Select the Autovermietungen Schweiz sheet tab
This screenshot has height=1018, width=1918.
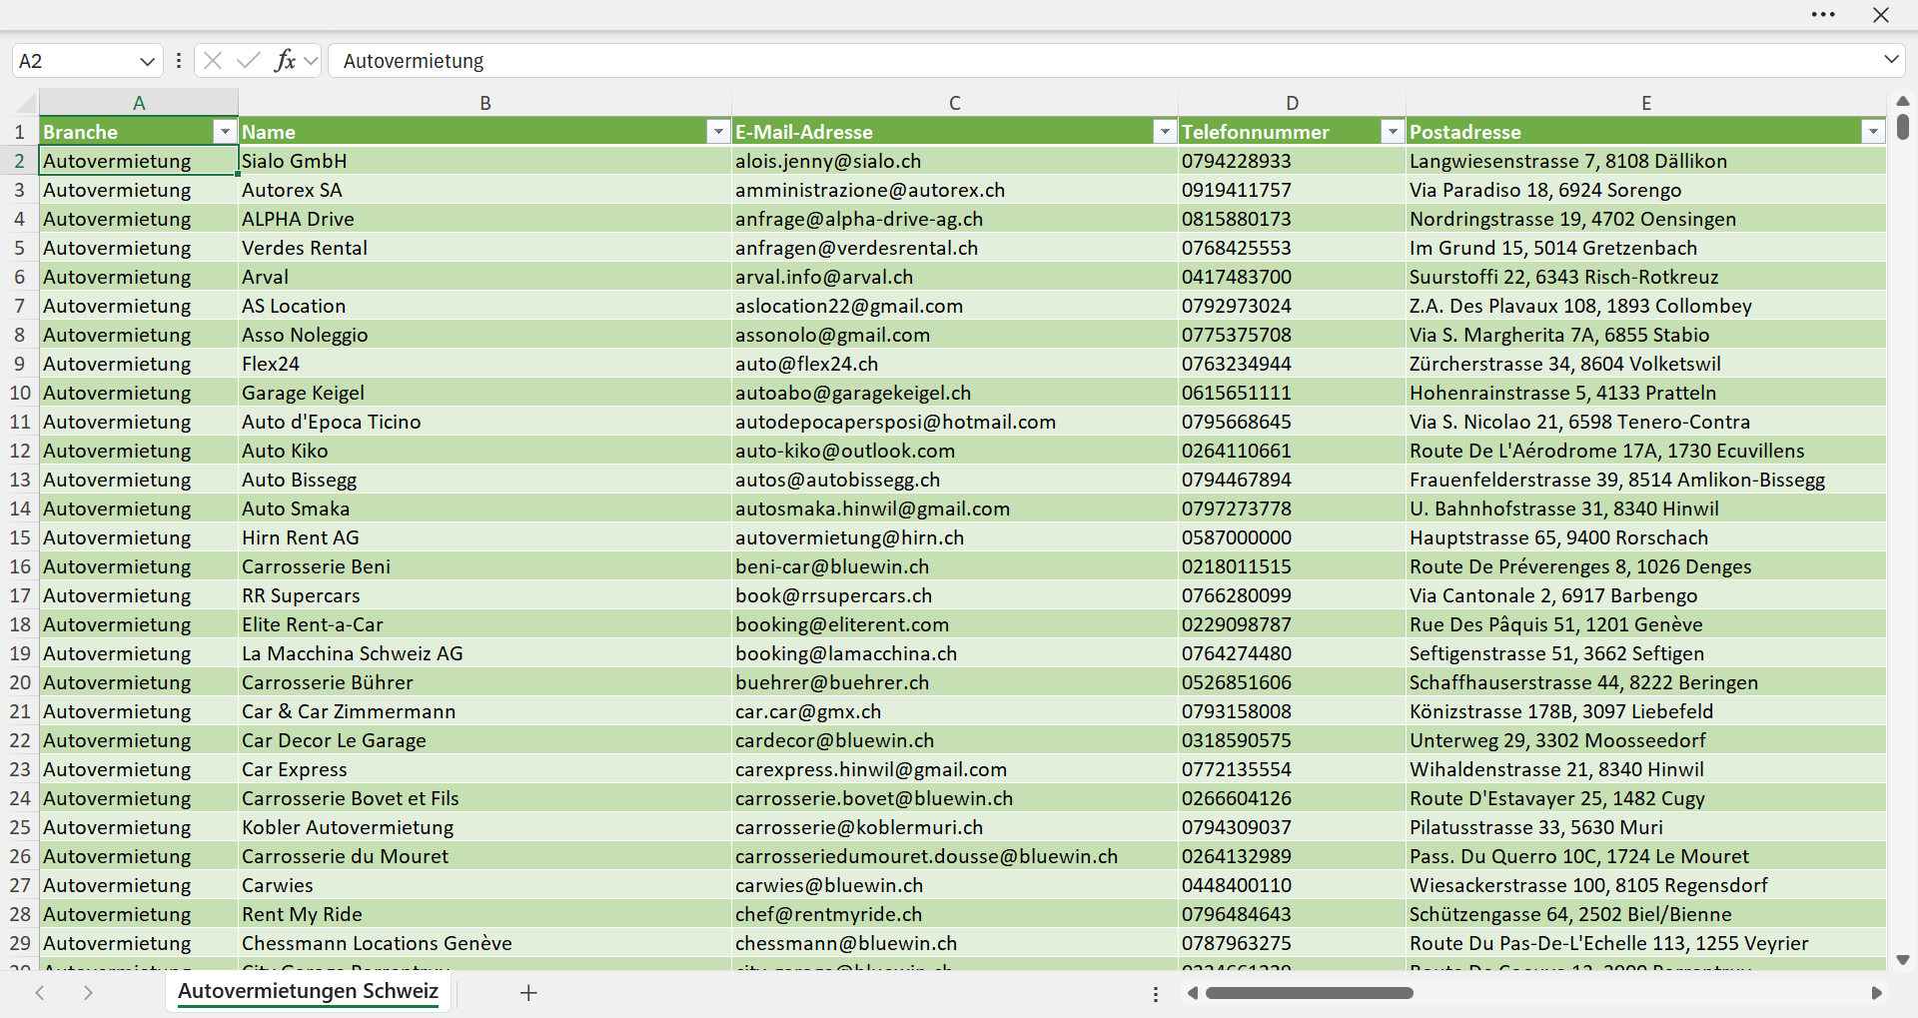coord(308,991)
